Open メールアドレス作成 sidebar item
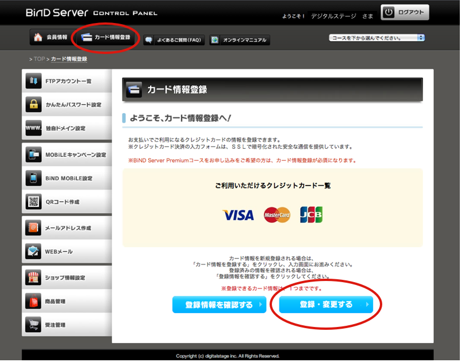Viewport: 461px width, 362px height. pos(67,228)
